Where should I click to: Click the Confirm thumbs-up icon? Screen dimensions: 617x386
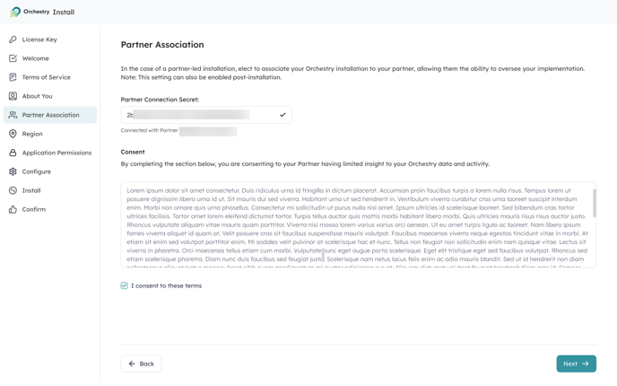pos(13,209)
